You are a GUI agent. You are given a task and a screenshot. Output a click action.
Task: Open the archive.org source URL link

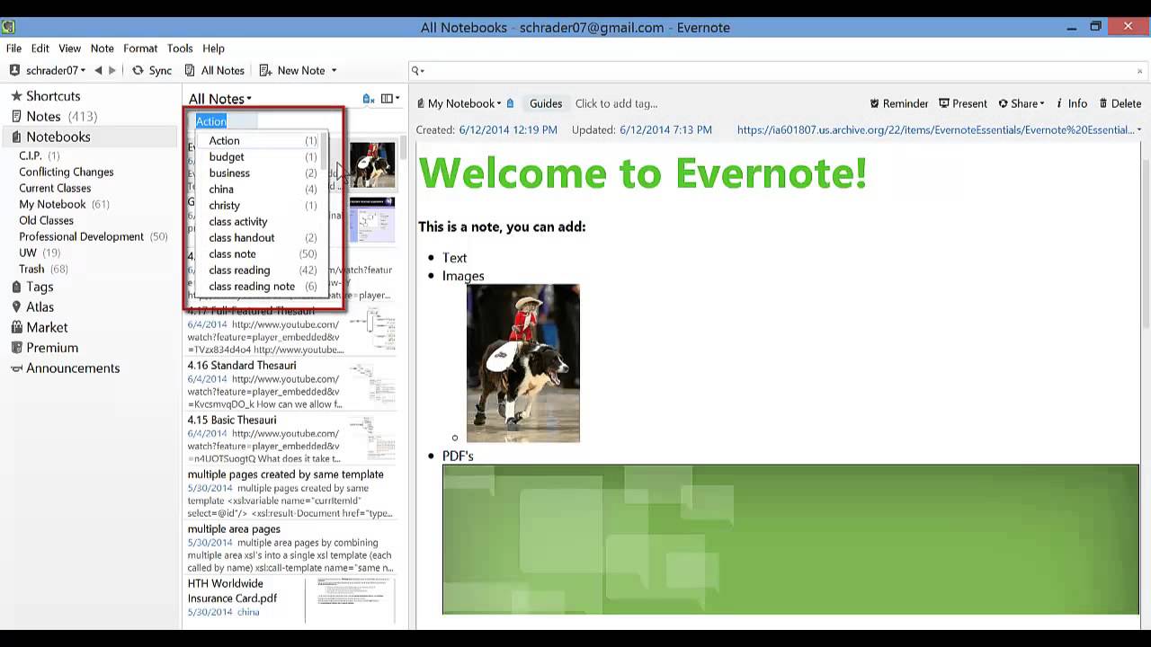pyautogui.click(x=935, y=130)
